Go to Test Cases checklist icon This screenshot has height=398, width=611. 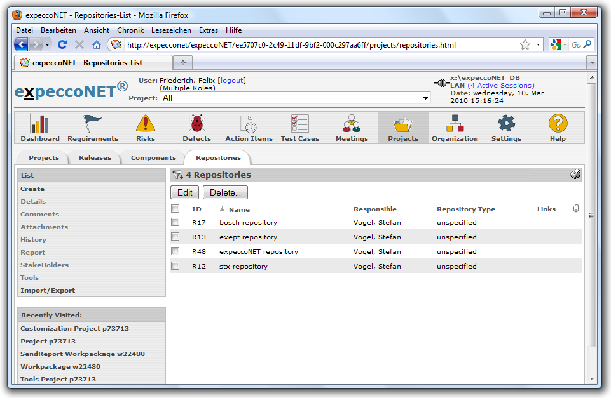(x=299, y=124)
